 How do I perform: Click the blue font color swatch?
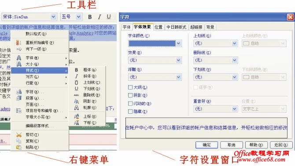pyautogui.click(x=152, y=43)
